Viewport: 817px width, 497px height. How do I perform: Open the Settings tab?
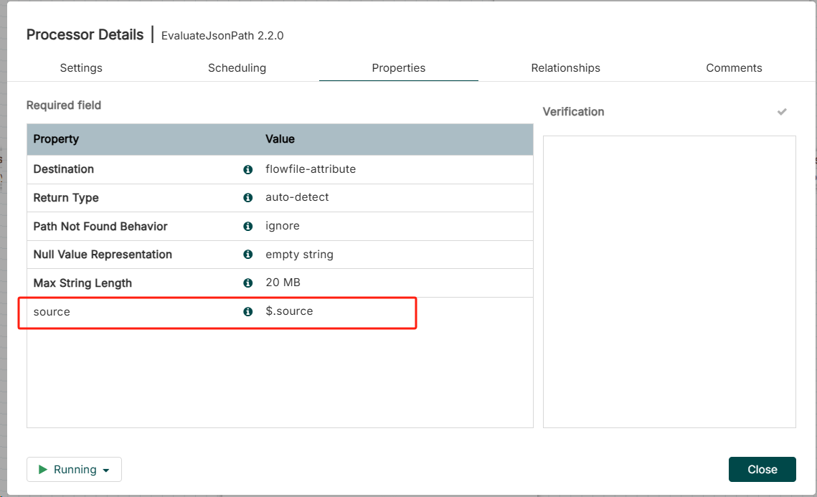[x=81, y=68]
